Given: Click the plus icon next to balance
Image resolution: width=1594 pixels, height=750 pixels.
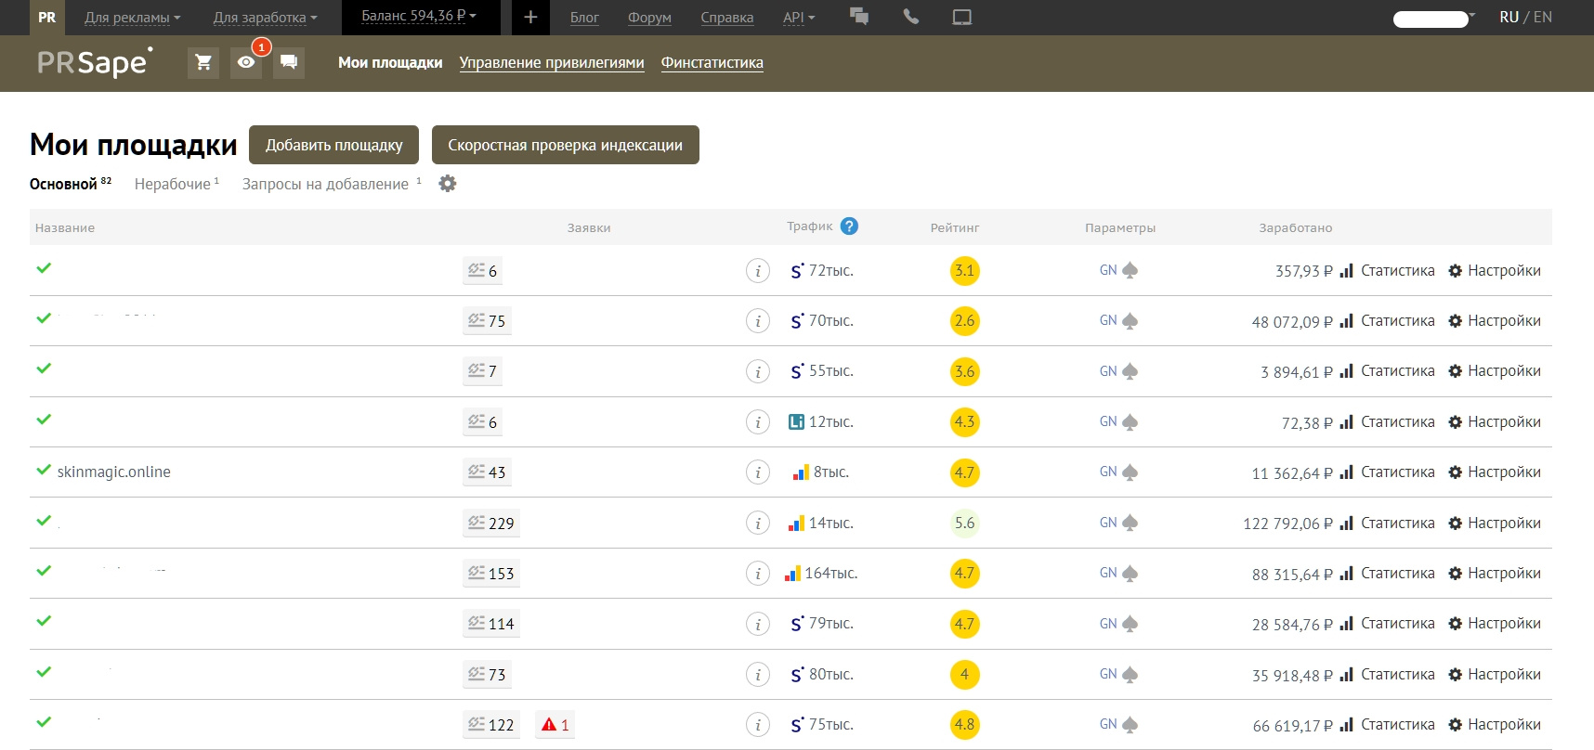Looking at the screenshot, I should (x=530, y=18).
